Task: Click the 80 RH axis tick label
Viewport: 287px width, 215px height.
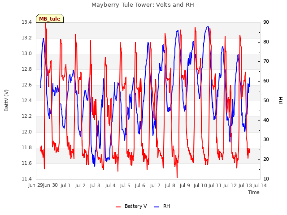Action: 266,42
